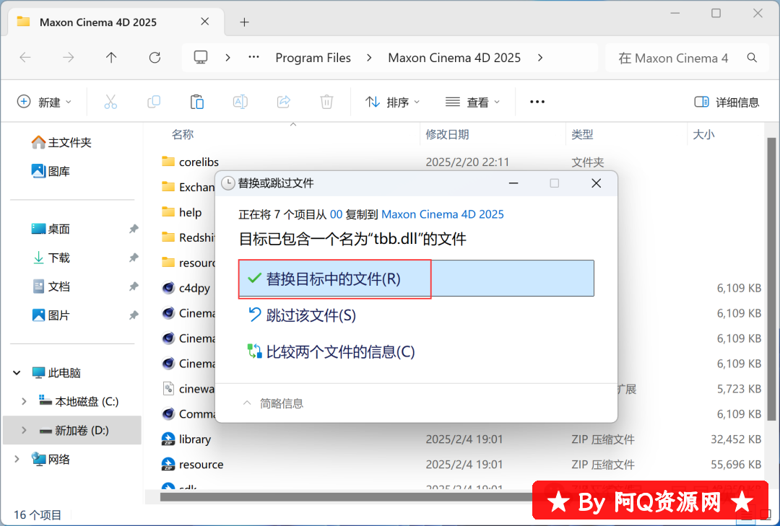Open Documents (文档) in the sidebar
This screenshot has width=780, height=526.
(x=51, y=287)
